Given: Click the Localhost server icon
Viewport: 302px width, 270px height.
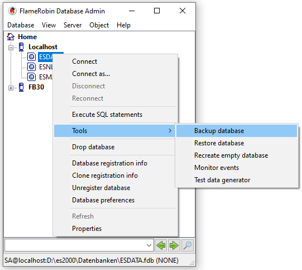Looking at the screenshot, I should click(21, 47).
